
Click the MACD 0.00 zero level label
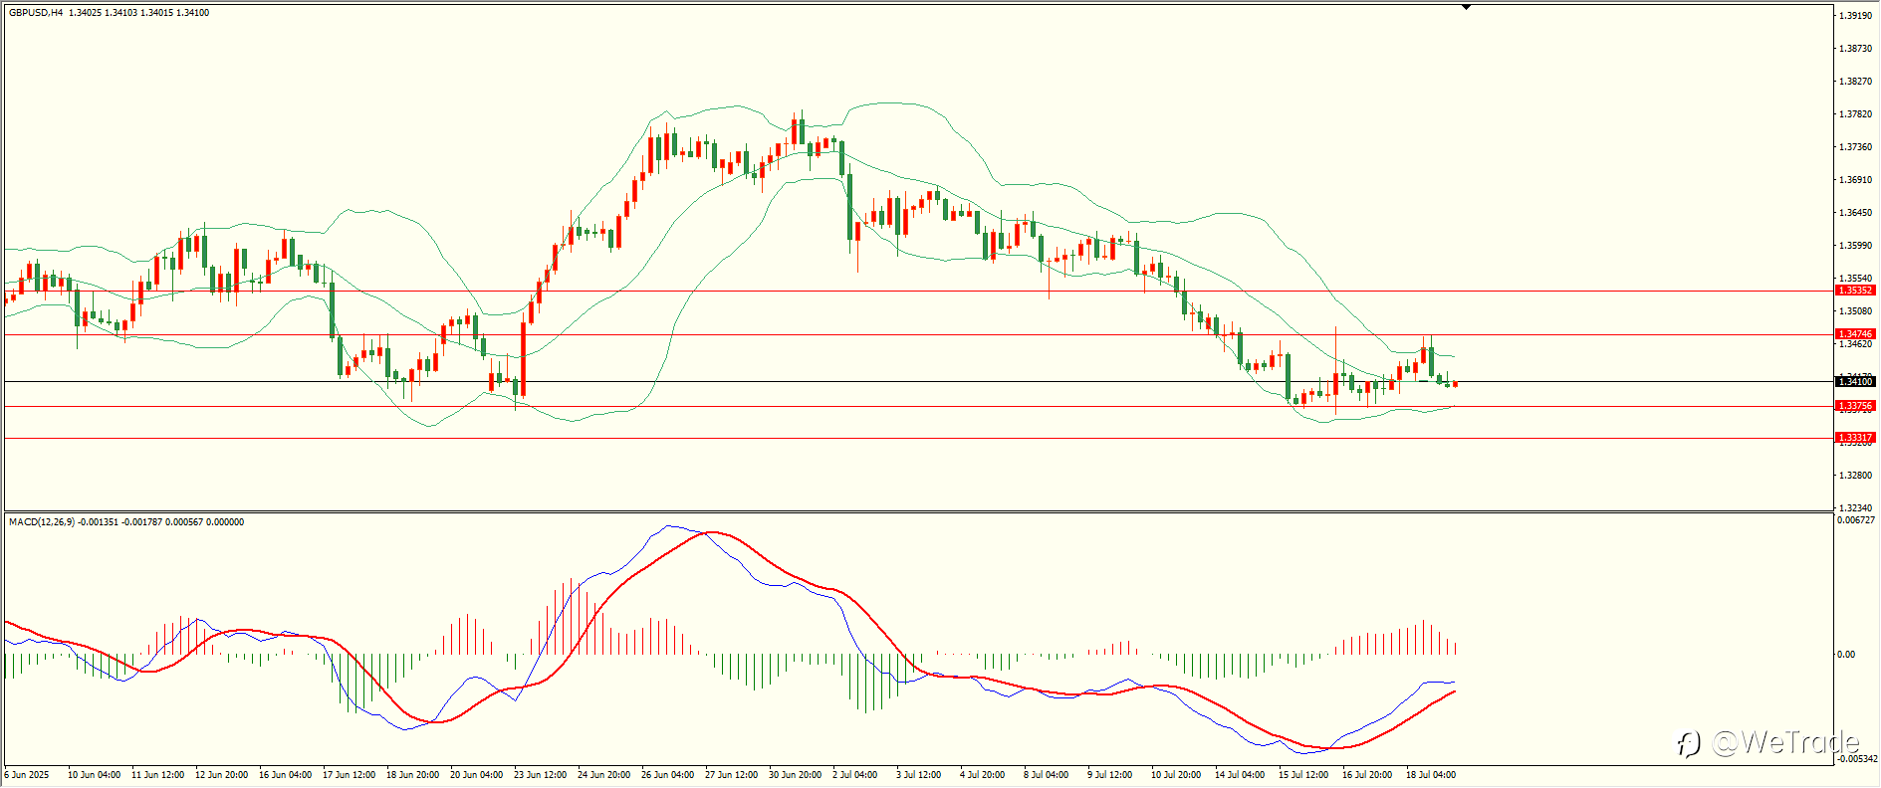coord(1846,655)
